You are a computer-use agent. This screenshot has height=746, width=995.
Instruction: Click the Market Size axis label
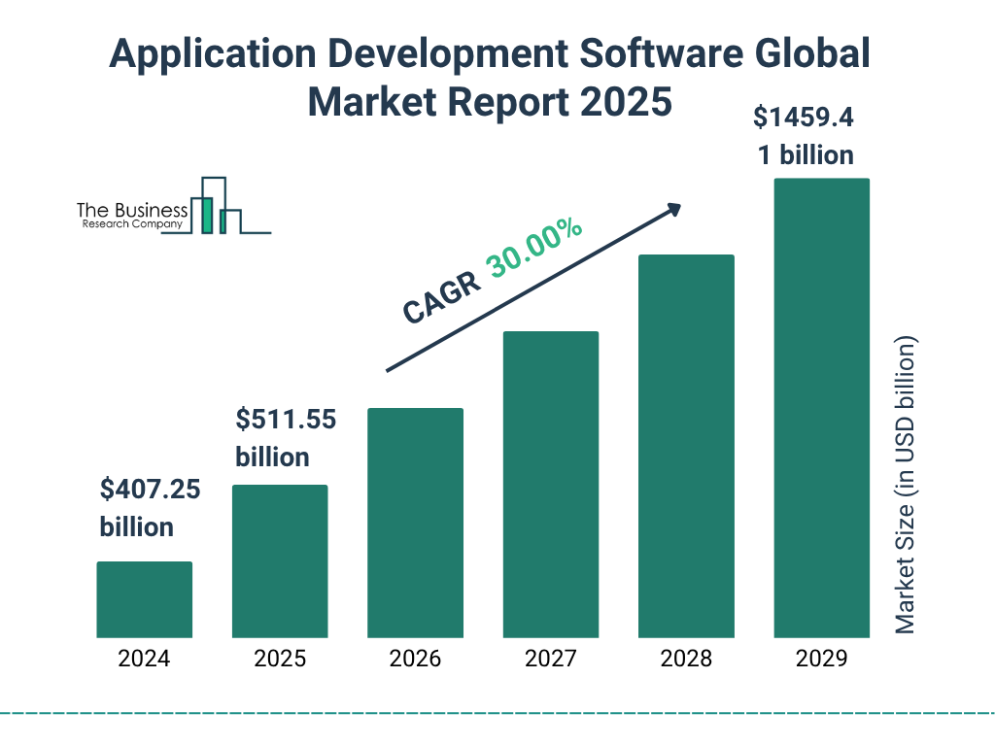pyautogui.click(x=906, y=486)
